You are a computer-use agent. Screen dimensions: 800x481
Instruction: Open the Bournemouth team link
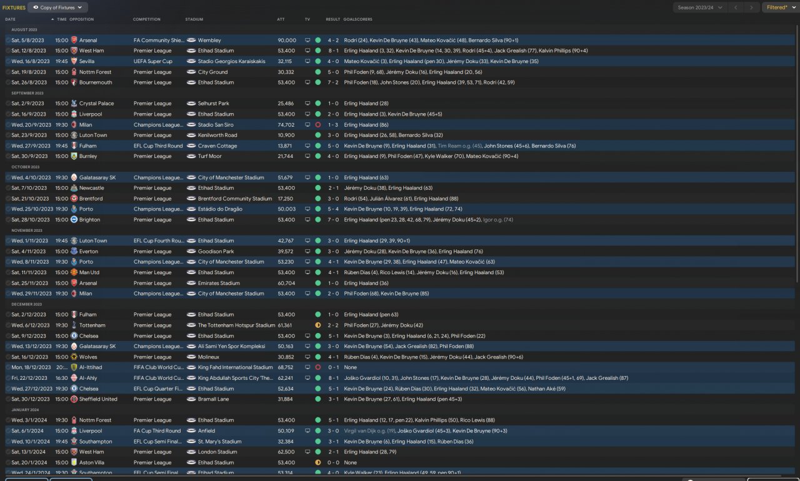[96, 82]
